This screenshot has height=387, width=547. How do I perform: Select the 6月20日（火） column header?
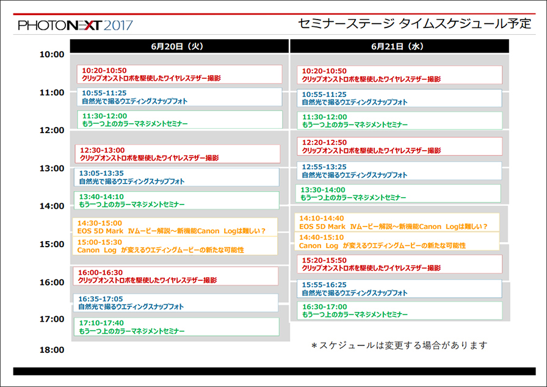(x=178, y=46)
